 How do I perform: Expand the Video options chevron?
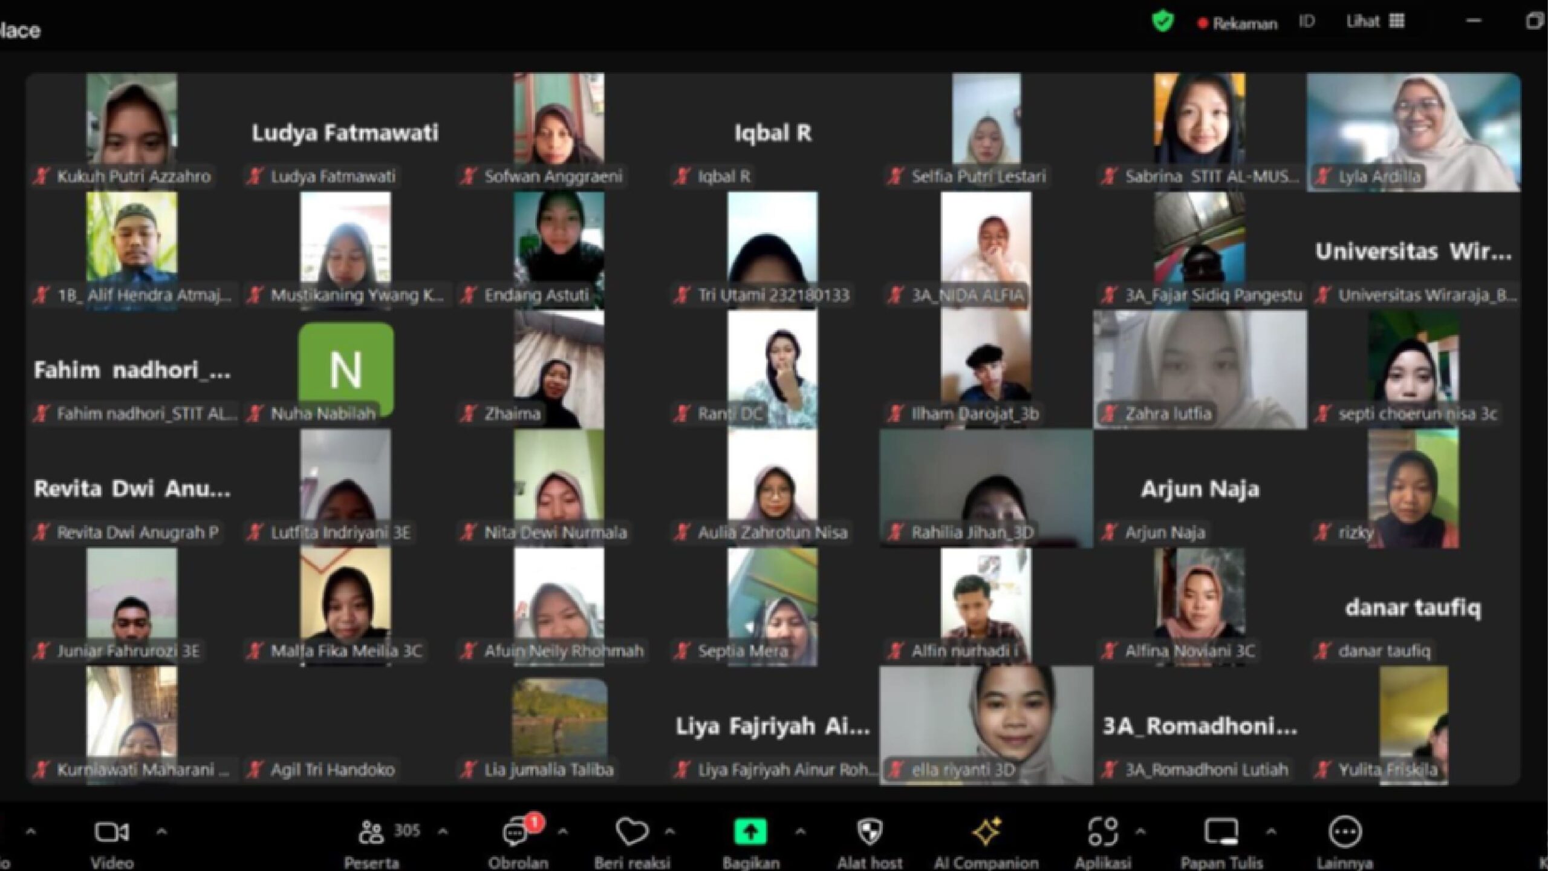pos(161,832)
